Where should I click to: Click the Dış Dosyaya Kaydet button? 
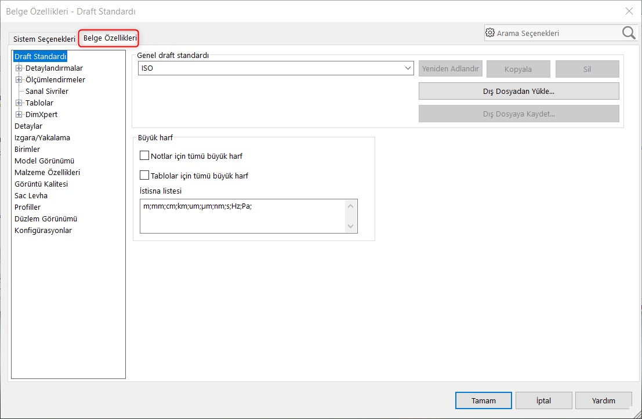tap(518, 114)
